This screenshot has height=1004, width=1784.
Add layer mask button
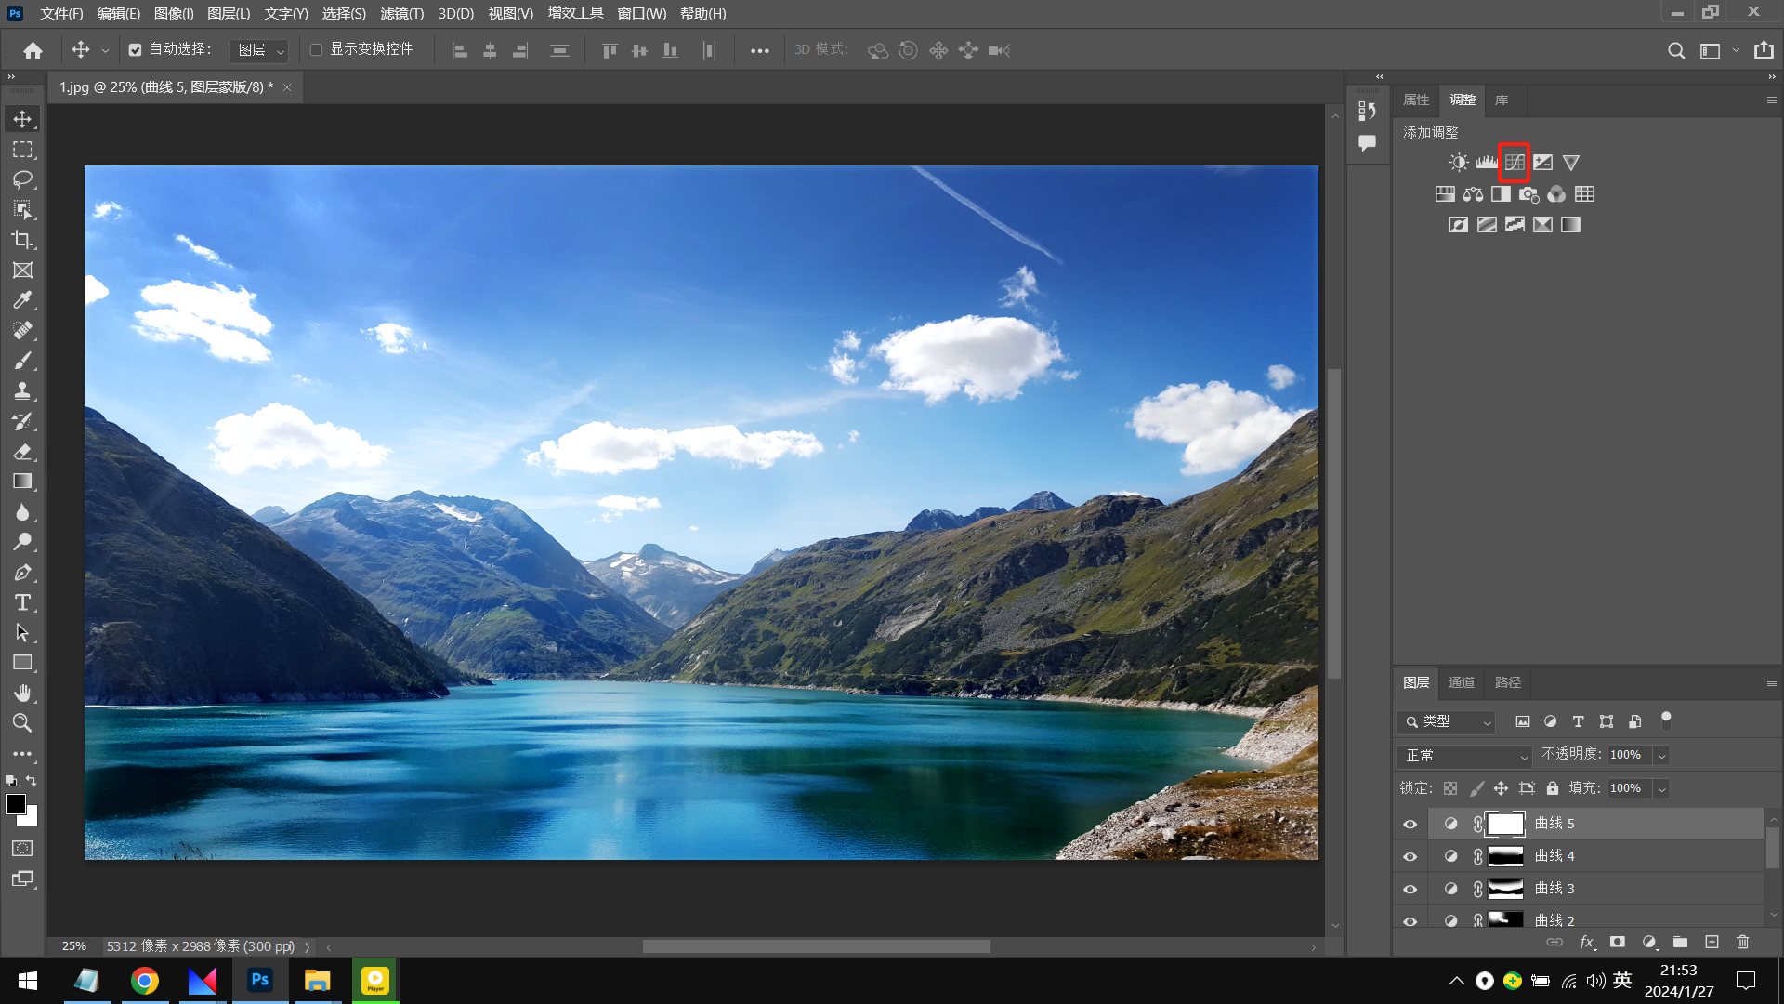point(1618,942)
